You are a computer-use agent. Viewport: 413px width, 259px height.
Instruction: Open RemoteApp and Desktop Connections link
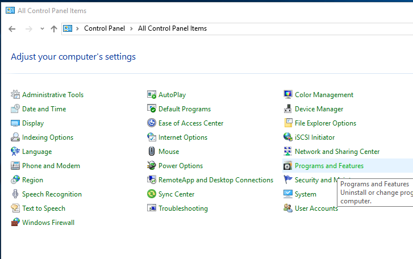[215, 180]
